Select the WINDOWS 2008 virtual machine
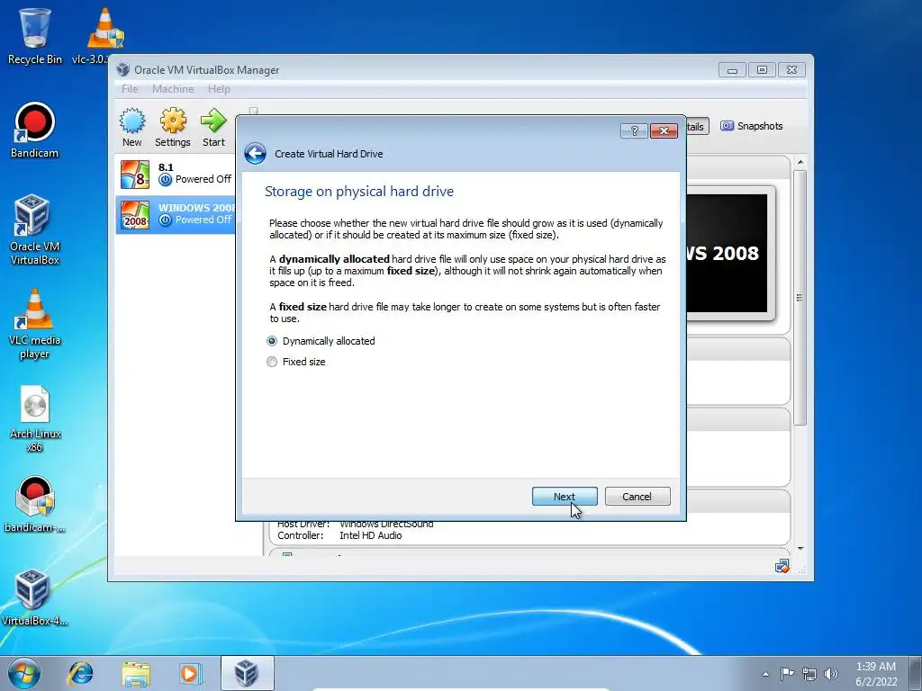The height and width of the screenshot is (691, 922). (176, 214)
